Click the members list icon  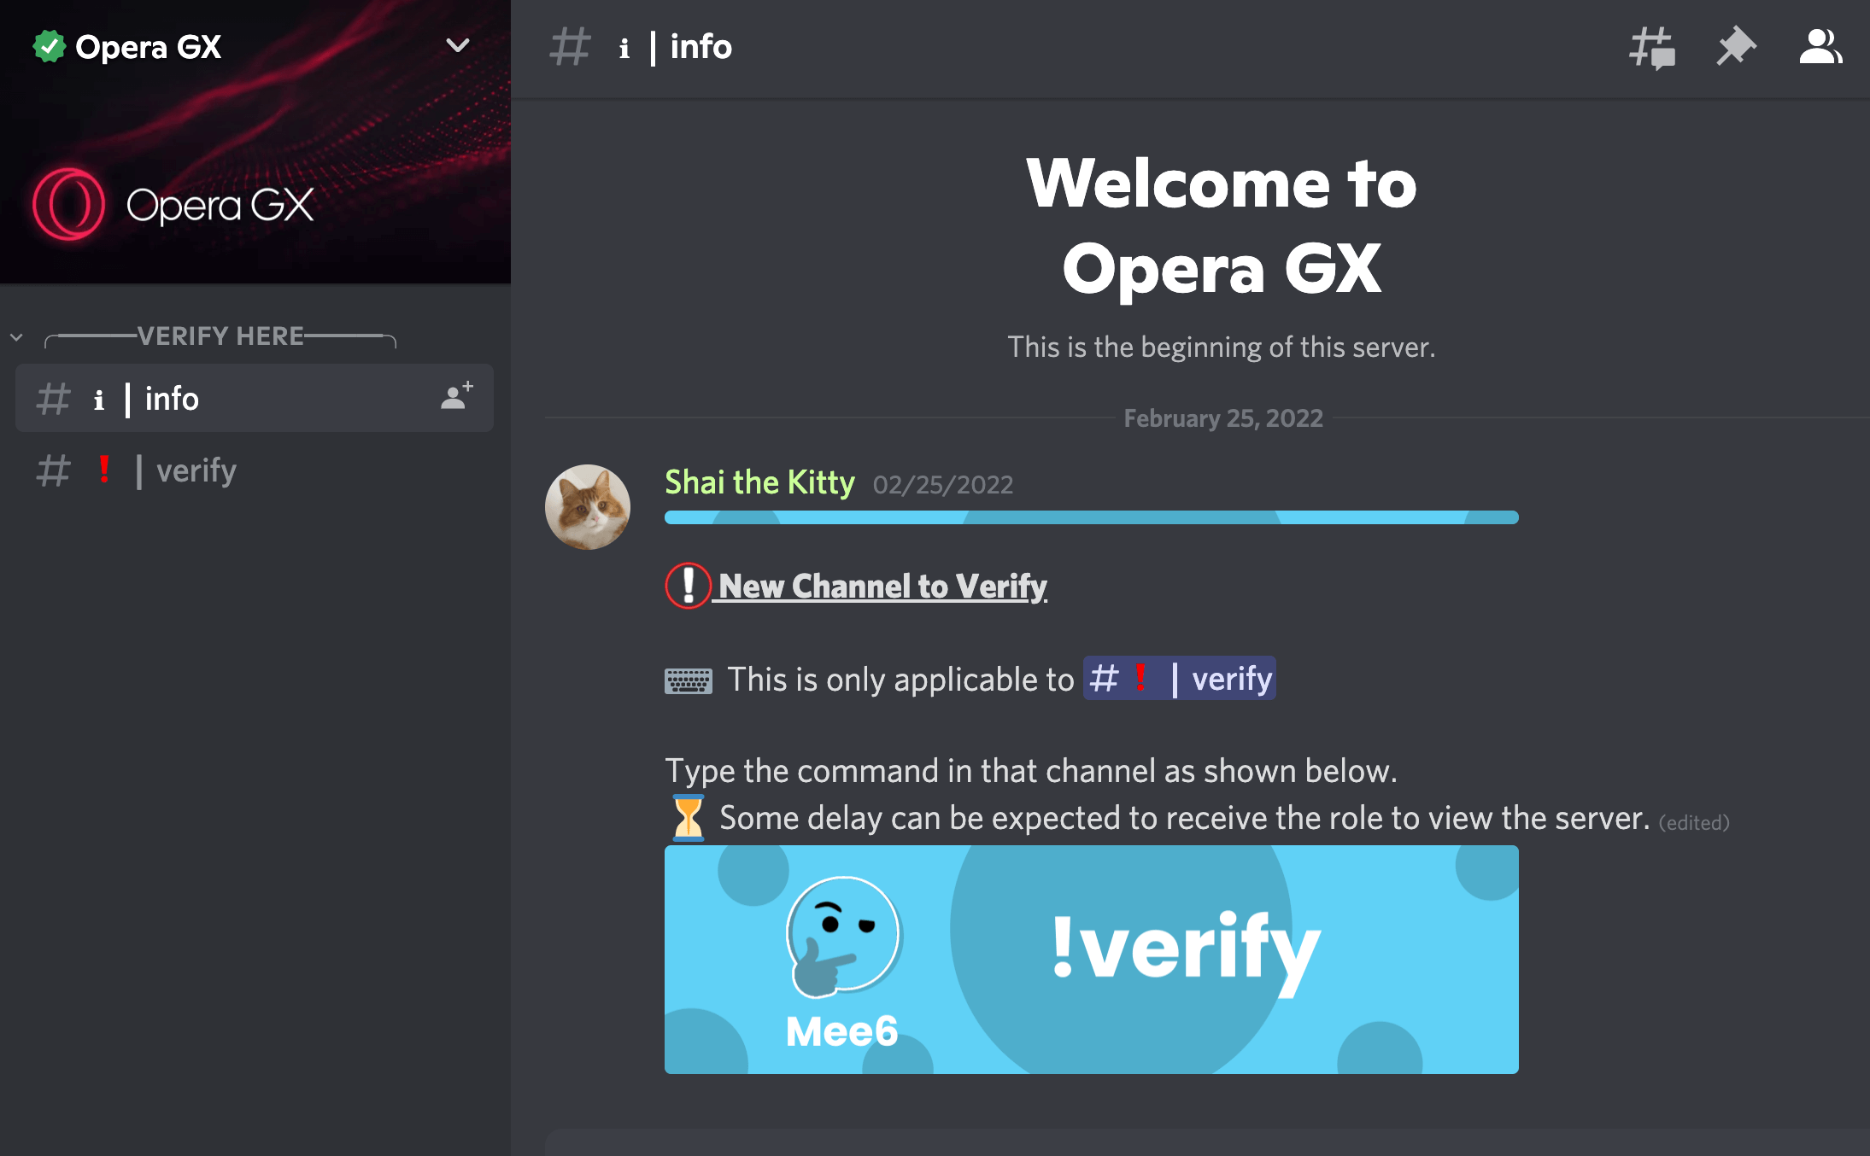coord(1818,48)
